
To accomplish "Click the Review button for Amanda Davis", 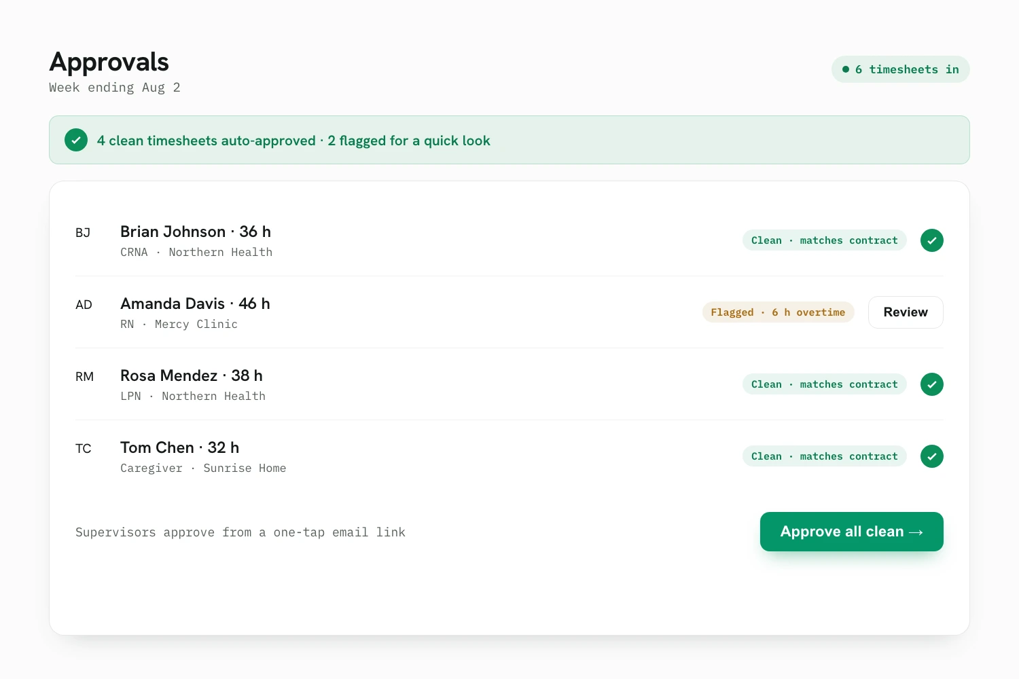I will tap(906, 312).
